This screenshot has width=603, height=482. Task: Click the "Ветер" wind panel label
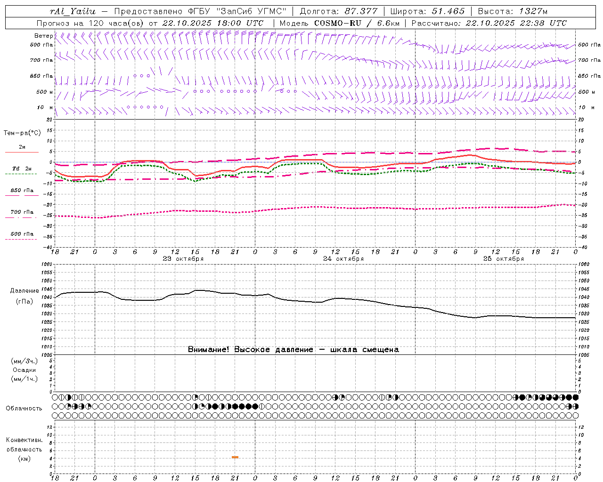point(43,36)
